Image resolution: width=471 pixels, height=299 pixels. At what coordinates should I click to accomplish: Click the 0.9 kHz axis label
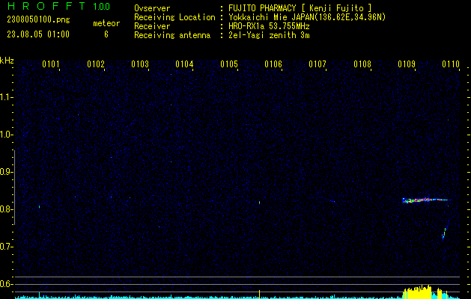pyautogui.click(x=6, y=172)
